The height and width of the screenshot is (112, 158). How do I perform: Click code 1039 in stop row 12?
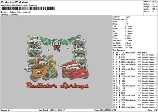pos(139,81)
